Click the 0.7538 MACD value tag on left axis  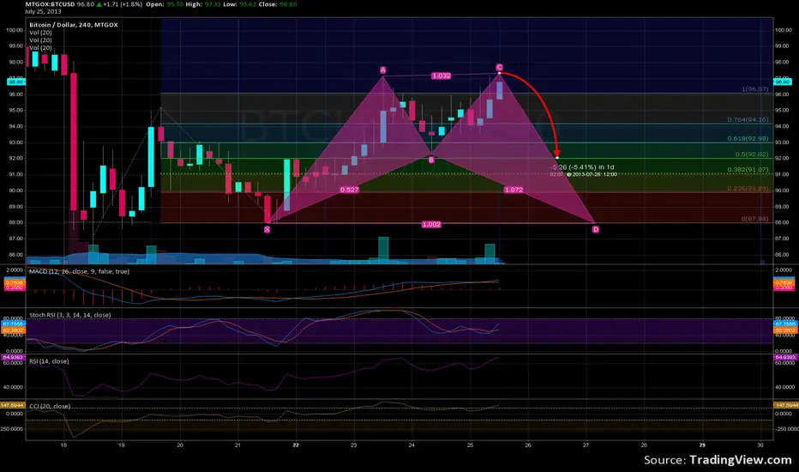[14, 282]
